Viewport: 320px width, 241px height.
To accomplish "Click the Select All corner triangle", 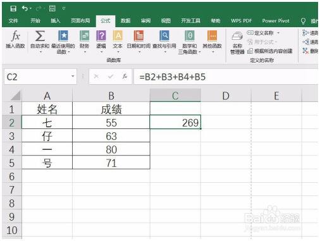I will 15,96.
